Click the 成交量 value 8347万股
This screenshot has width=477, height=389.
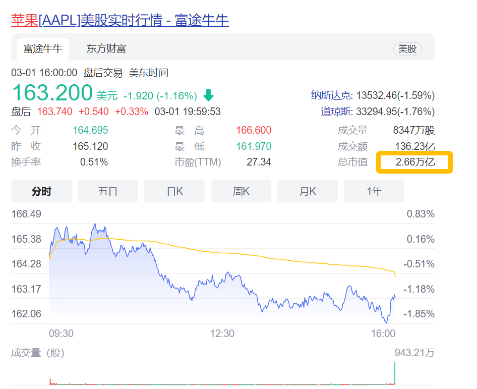tap(414, 130)
